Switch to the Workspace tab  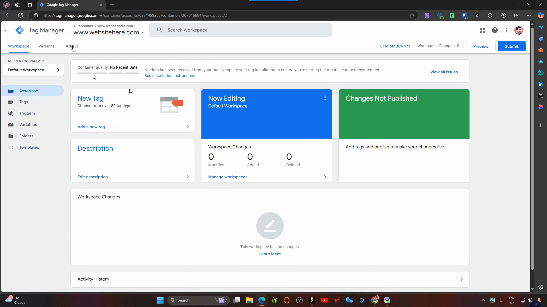point(19,46)
